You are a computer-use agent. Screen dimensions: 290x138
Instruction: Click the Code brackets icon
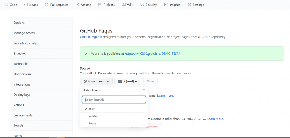[x=7, y=5]
